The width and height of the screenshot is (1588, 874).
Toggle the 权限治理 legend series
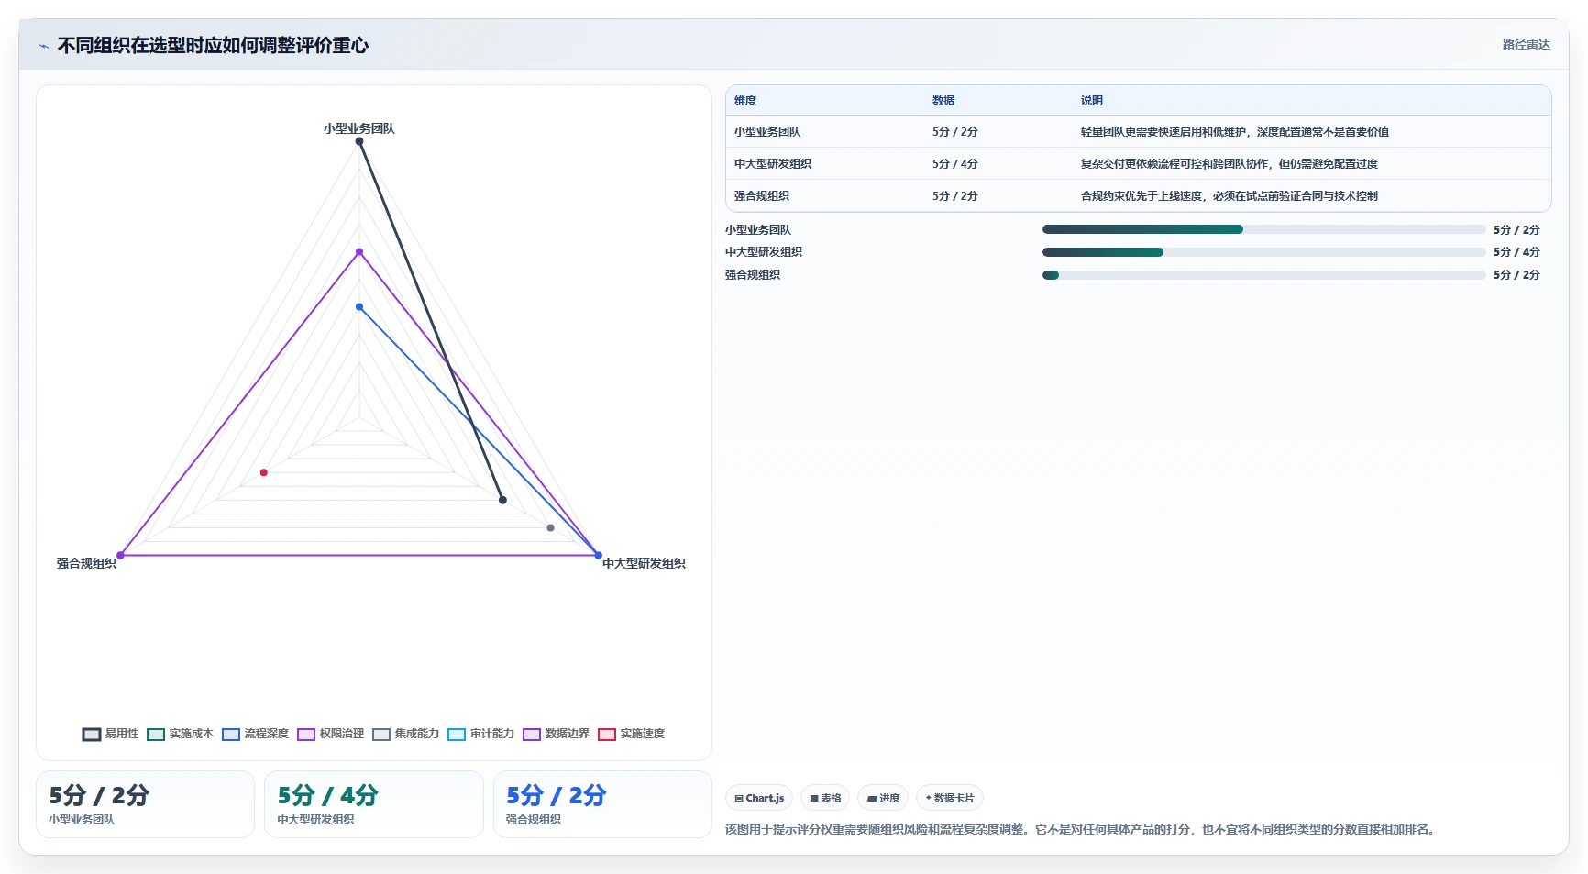tap(330, 734)
